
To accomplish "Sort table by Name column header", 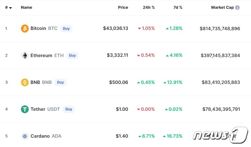I will tap(26, 8).
